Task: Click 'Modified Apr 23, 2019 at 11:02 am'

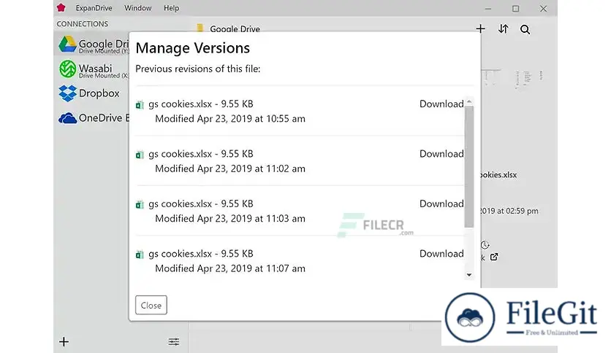Action: pos(230,168)
